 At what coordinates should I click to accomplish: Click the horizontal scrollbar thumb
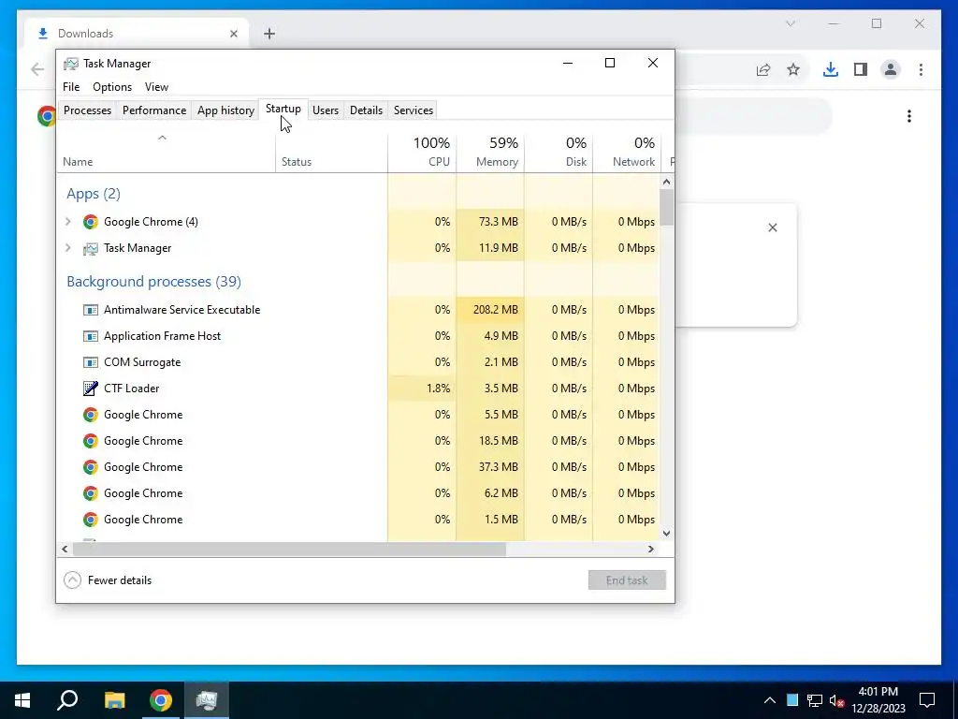tap(289, 549)
